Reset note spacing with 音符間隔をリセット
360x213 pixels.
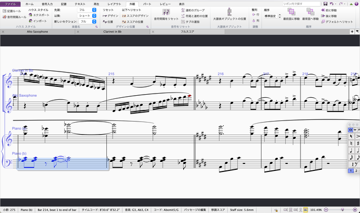pos(166,14)
